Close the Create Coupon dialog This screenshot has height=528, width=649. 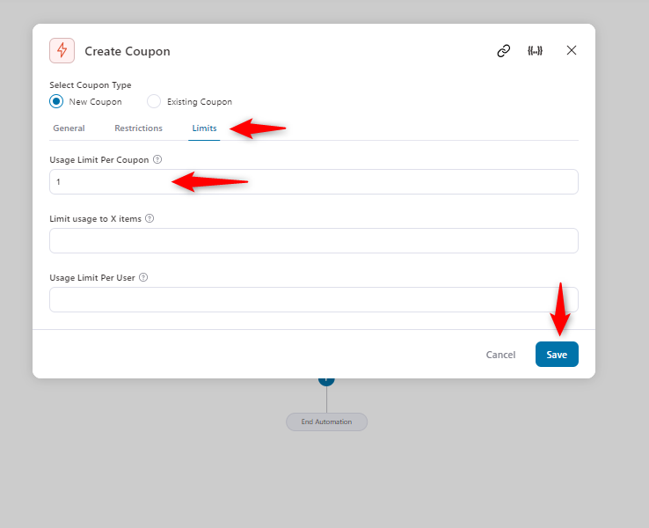tap(572, 50)
